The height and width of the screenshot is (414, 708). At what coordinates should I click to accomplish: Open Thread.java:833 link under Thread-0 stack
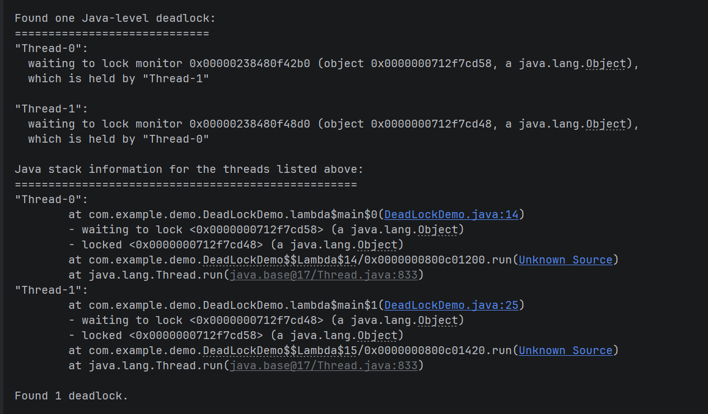[324, 275]
